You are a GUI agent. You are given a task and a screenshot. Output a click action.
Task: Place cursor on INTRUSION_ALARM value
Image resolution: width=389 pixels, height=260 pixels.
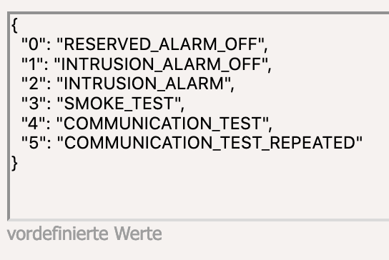(x=144, y=84)
